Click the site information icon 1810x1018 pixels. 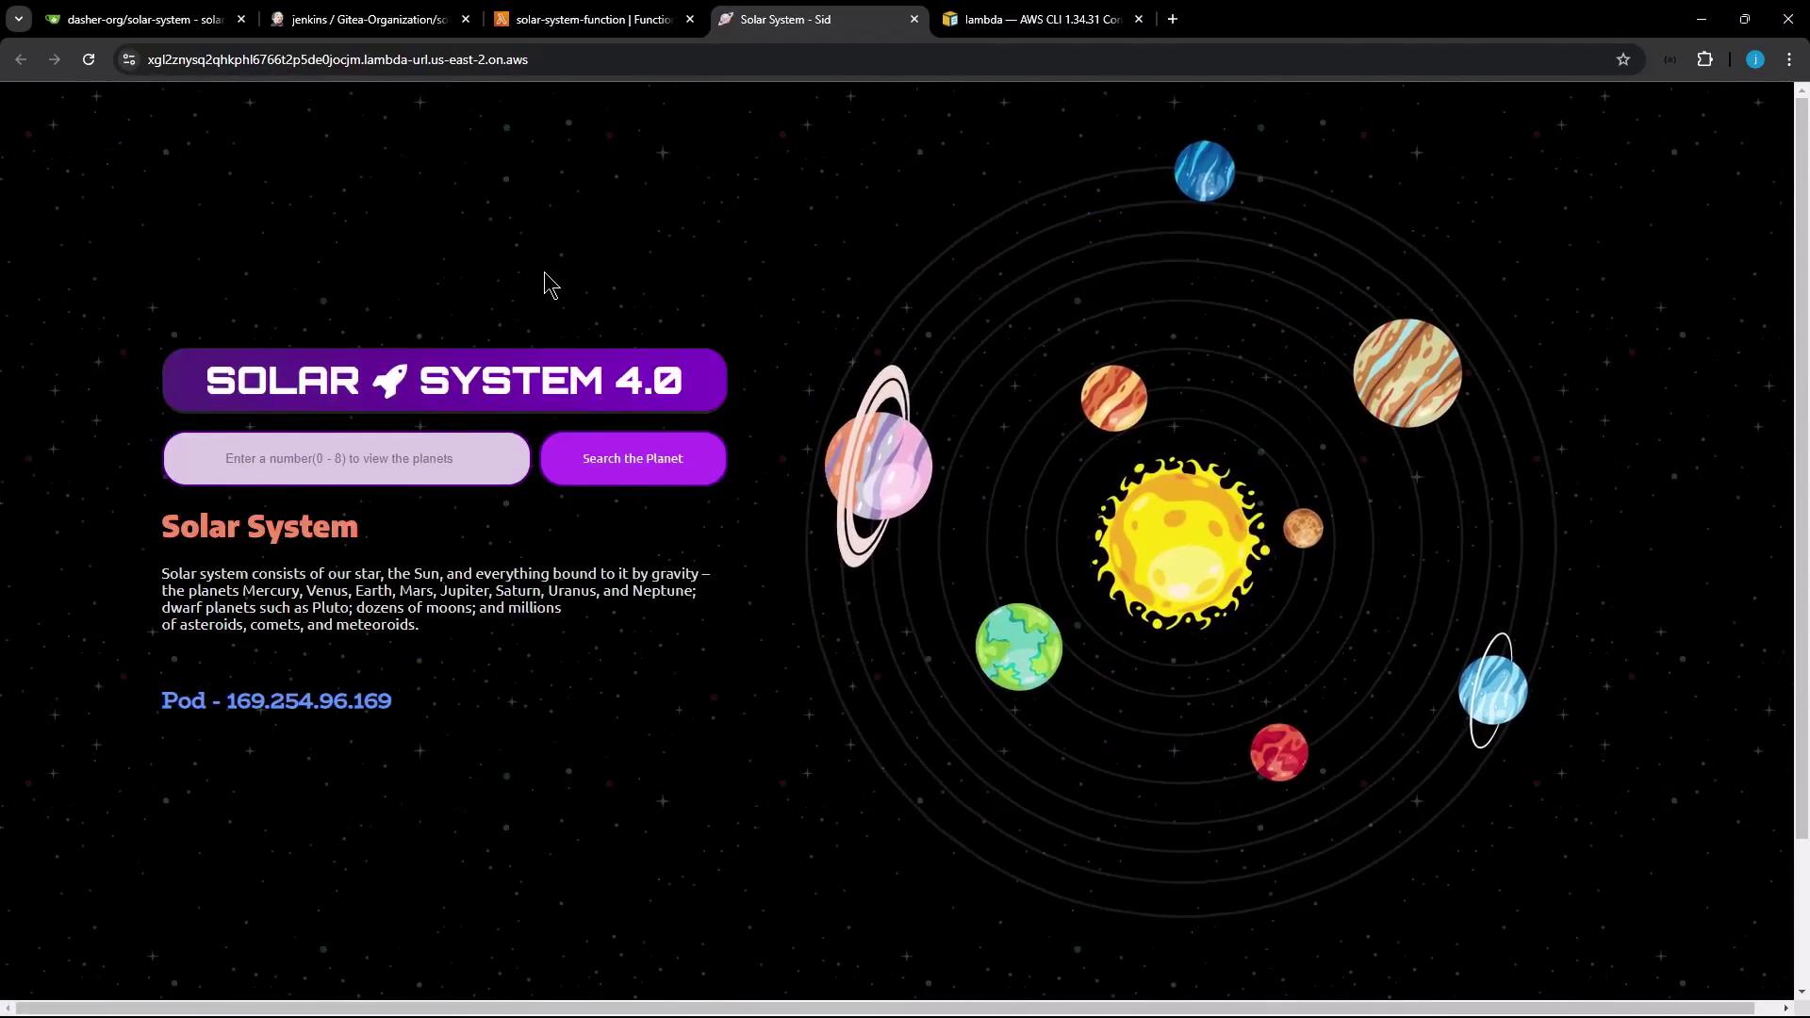(129, 59)
